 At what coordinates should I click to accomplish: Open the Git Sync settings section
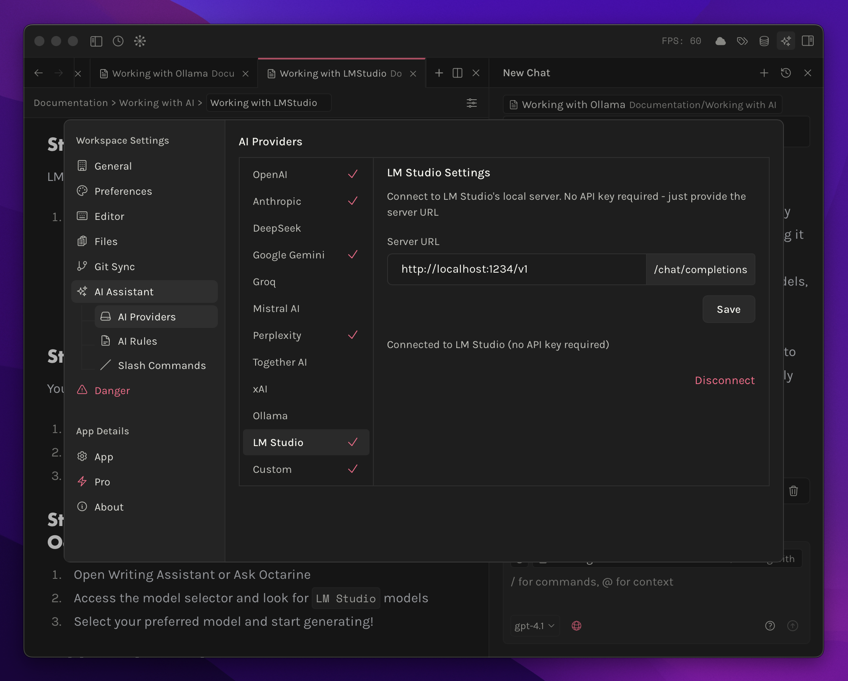114,267
